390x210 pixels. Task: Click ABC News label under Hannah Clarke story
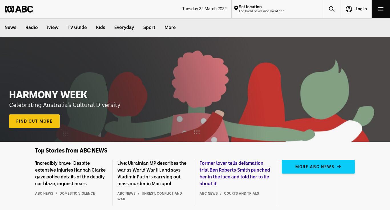44,193
